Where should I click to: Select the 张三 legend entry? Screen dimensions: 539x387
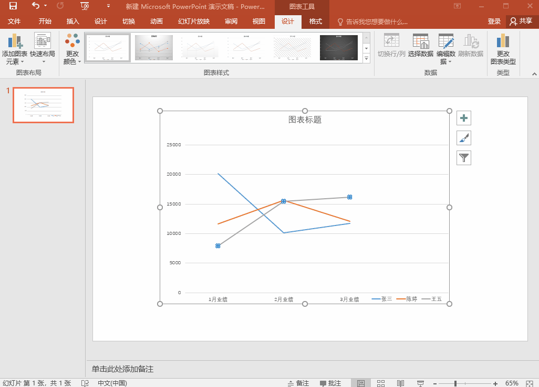pos(381,299)
